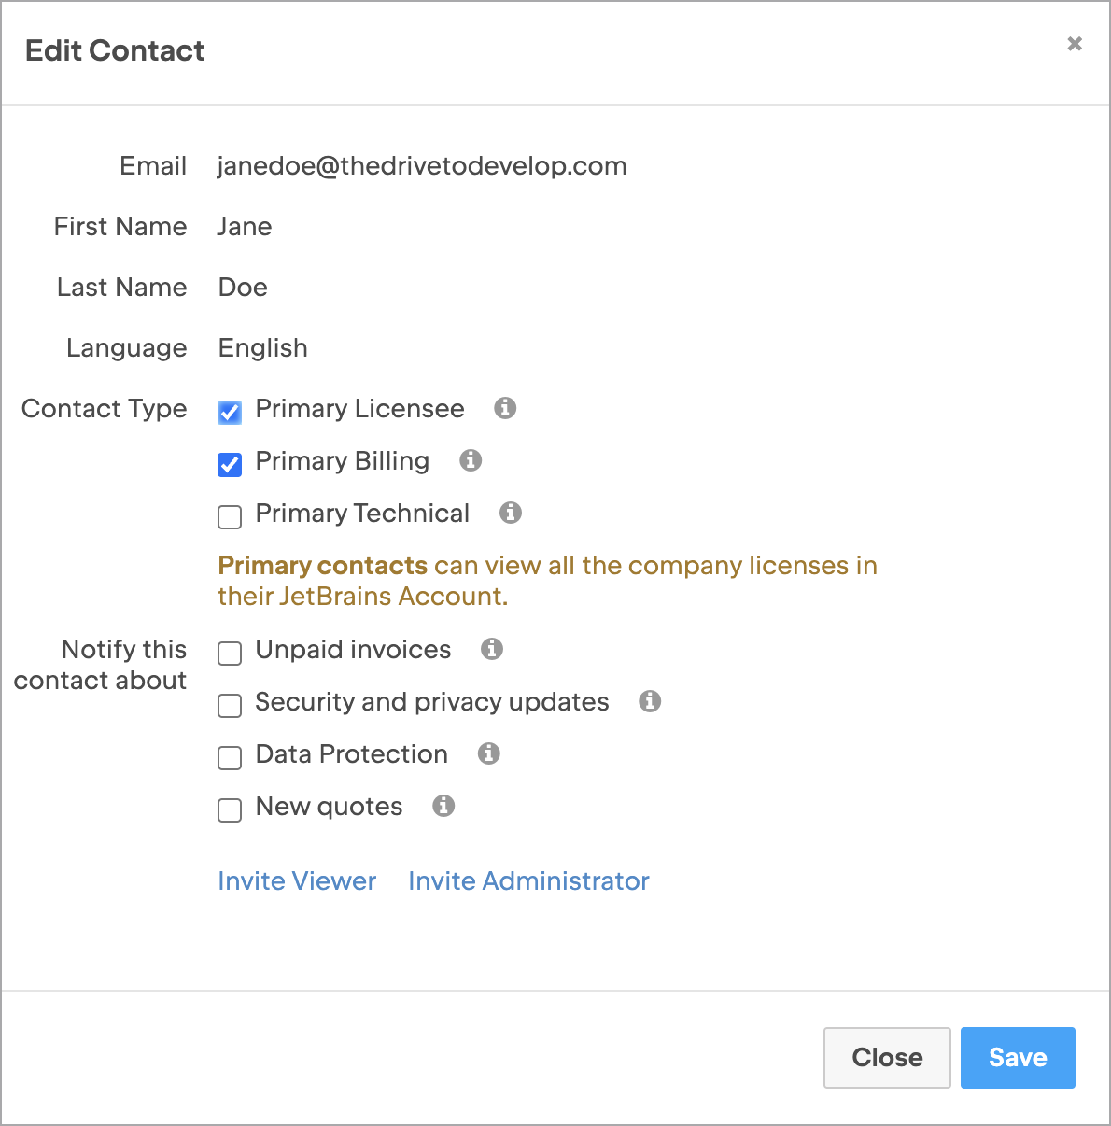The height and width of the screenshot is (1126, 1111).
Task: Tick Security and privacy updates checkbox
Action: click(x=230, y=705)
